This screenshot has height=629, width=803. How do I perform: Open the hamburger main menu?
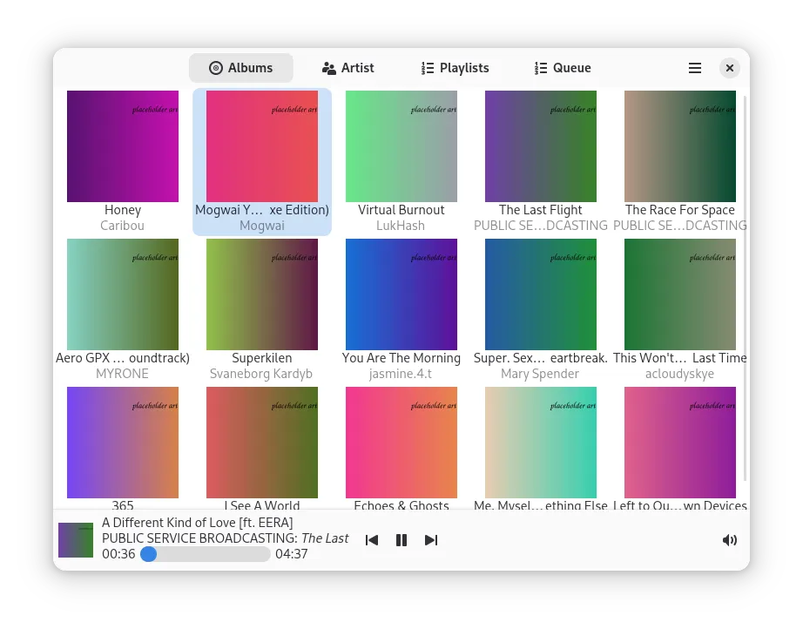(694, 68)
